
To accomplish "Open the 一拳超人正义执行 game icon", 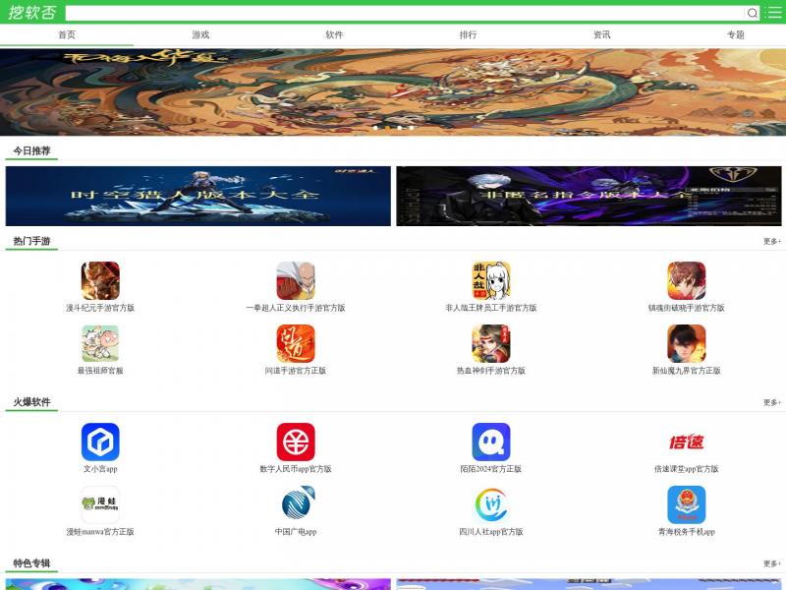I will [296, 281].
